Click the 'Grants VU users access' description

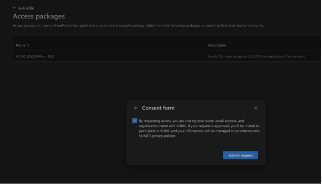[256, 56]
